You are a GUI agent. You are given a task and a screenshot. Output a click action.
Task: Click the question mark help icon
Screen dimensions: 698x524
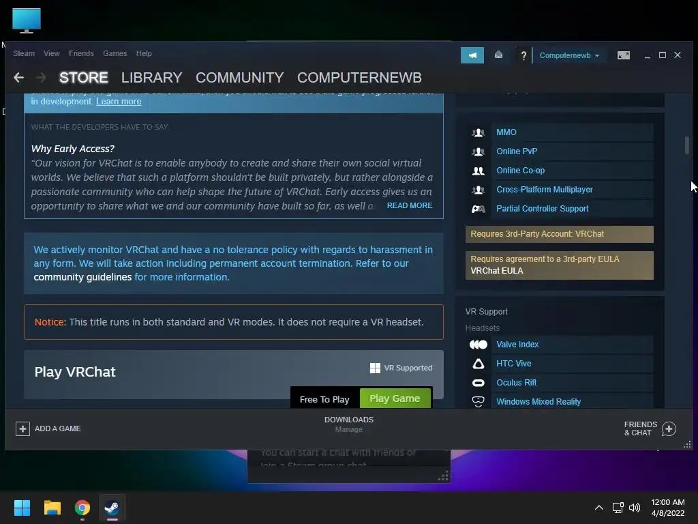(523, 55)
